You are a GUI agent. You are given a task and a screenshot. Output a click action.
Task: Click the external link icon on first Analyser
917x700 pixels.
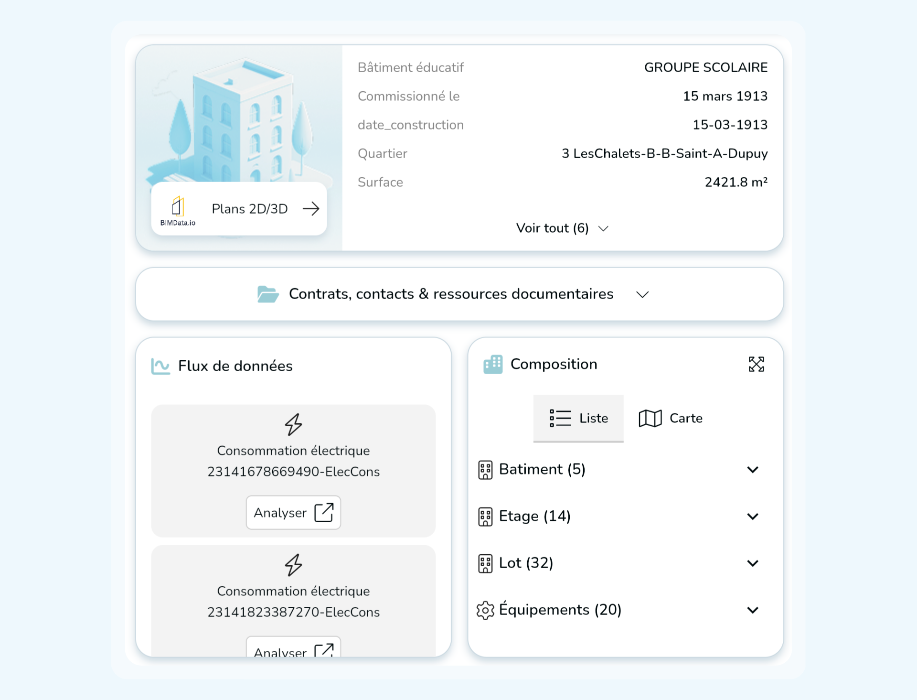point(324,513)
